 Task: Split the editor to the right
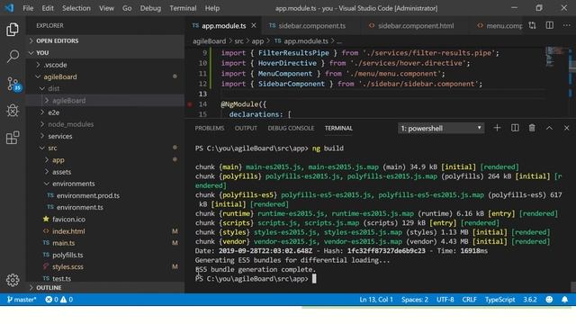coord(550,25)
